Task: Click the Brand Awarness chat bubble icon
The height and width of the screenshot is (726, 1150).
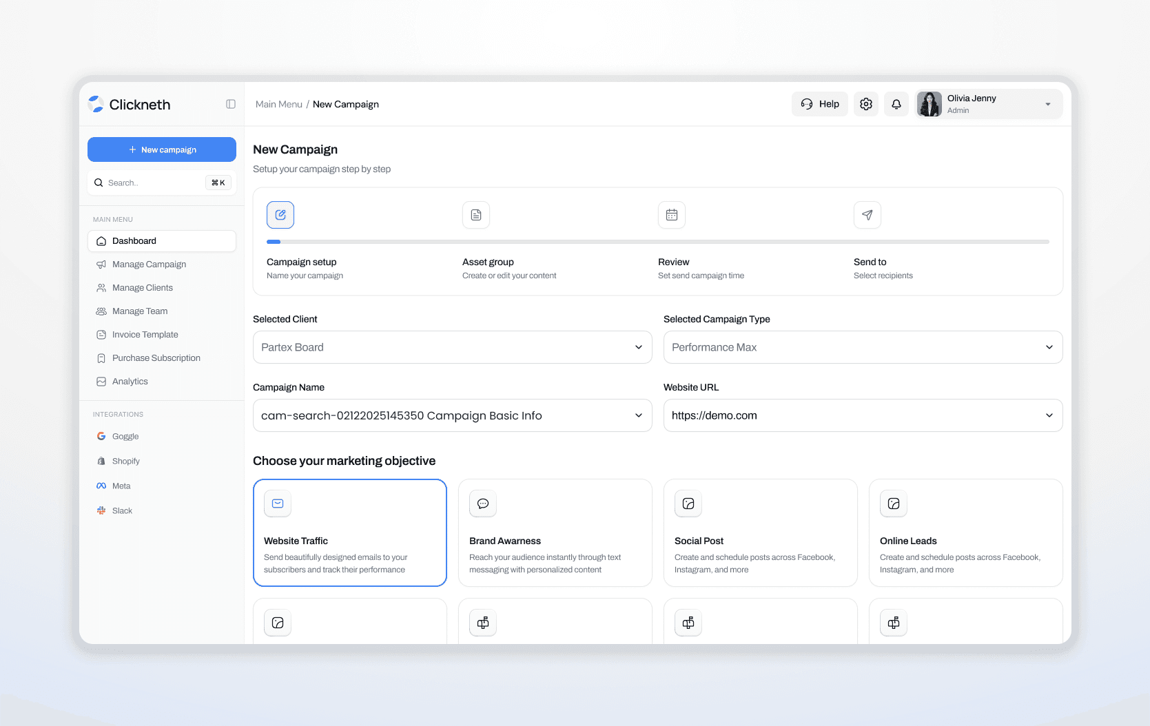Action: [483, 504]
